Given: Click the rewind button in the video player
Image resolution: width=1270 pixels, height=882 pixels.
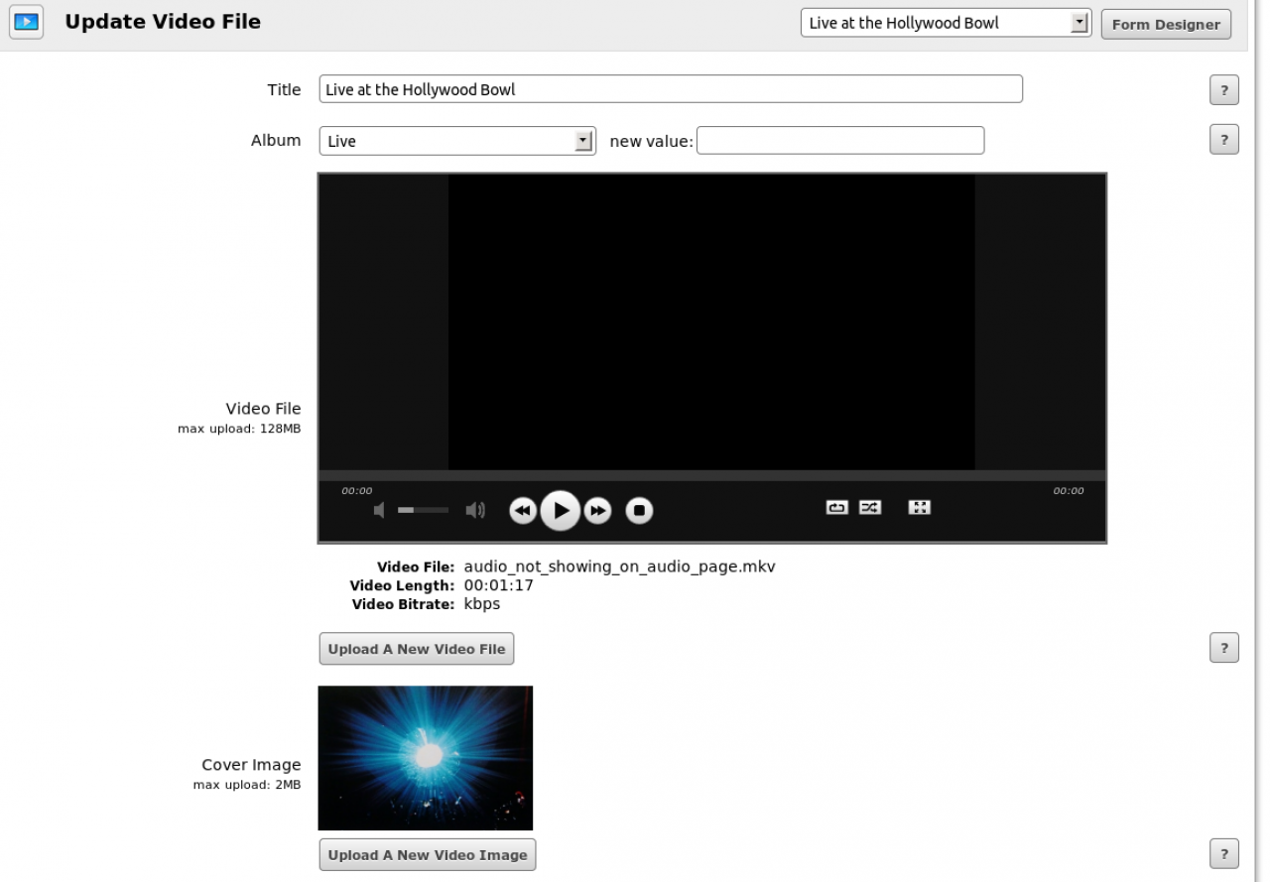Looking at the screenshot, I should [x=523, y=510].
